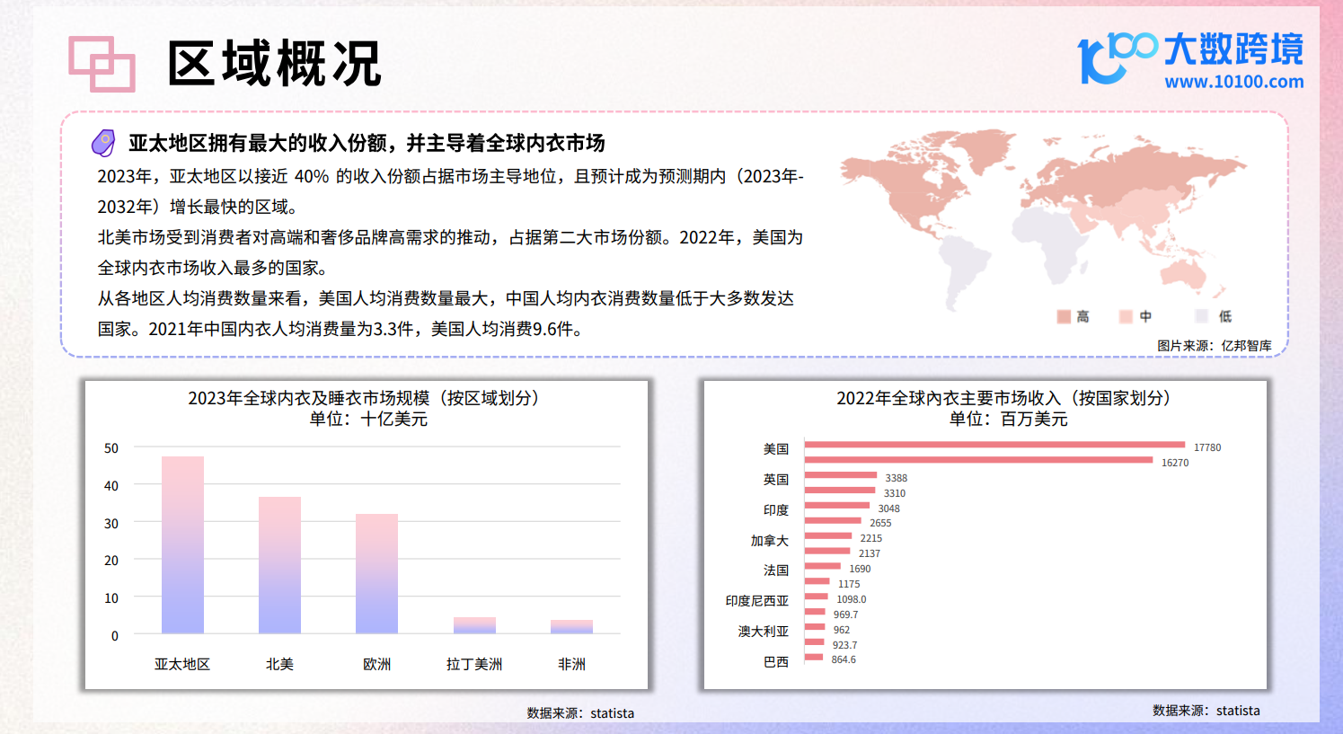Select the statista source under the right chart
Screen dimensions: 1343x734
[1206, 711]
